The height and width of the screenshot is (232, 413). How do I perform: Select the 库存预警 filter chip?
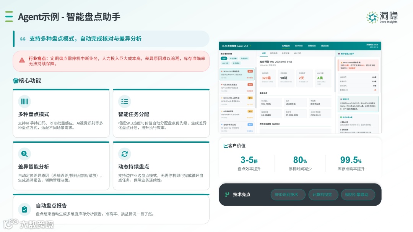pos(233,58)
